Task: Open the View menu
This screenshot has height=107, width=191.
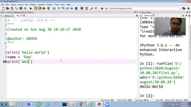Action: 63,4
